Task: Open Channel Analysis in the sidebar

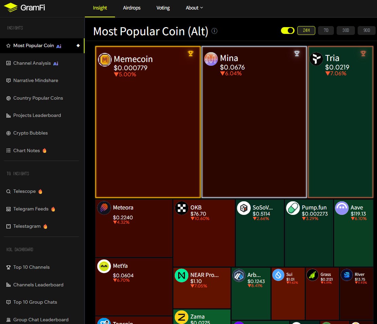Action: click(32, 63)
